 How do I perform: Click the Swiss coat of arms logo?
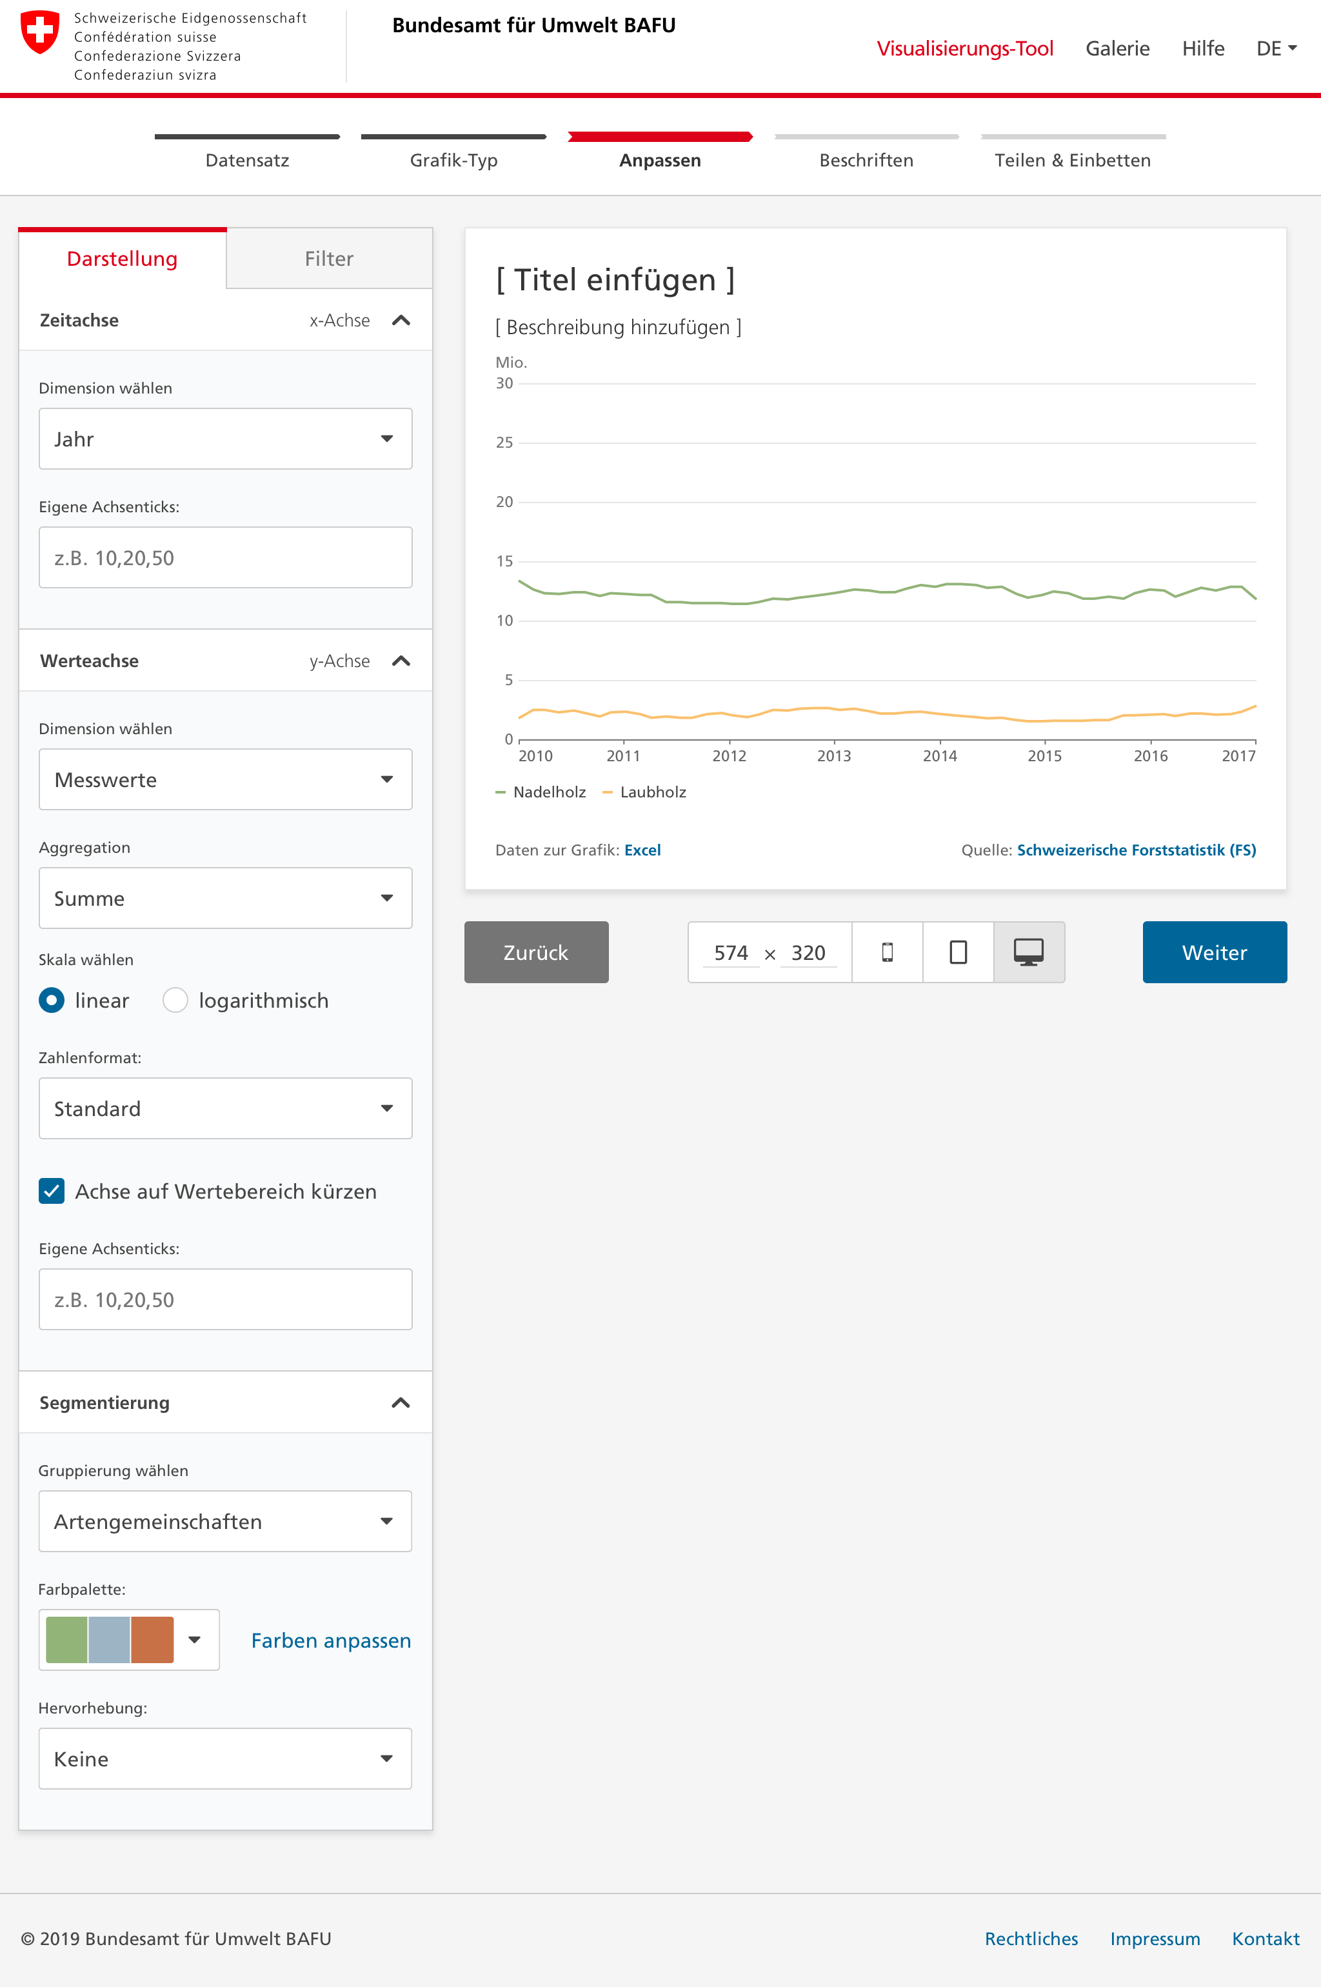pos(39,32)
